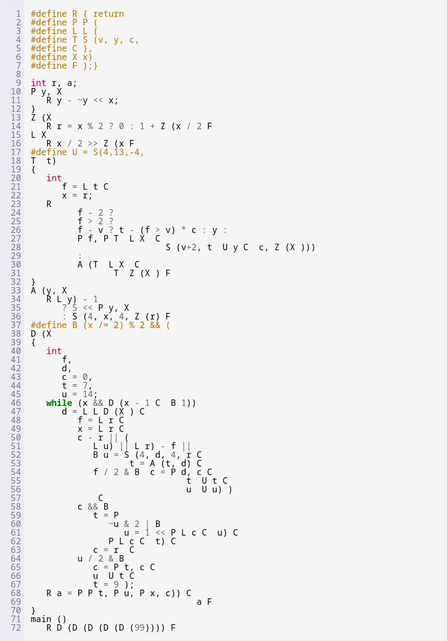The image size is (447, 641).
Task: Click line number 72 in the gutter
Action: (16, 628)
